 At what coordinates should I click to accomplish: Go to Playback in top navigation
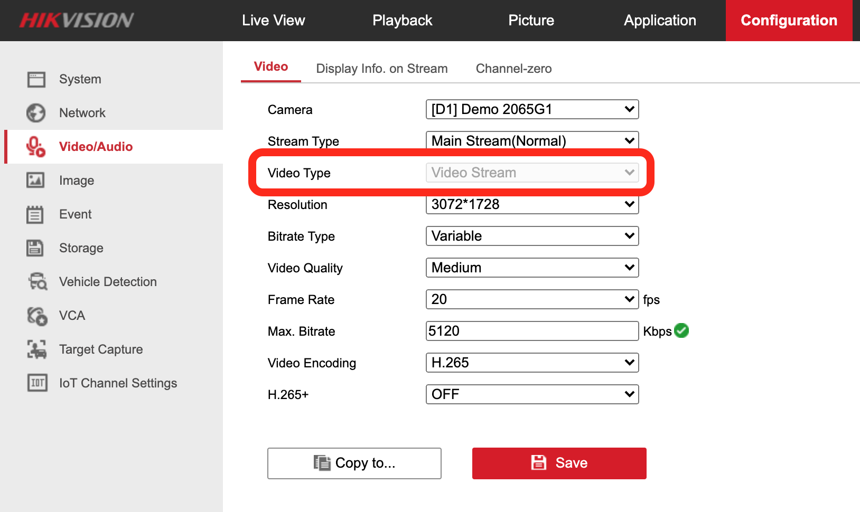click(402, 21)
